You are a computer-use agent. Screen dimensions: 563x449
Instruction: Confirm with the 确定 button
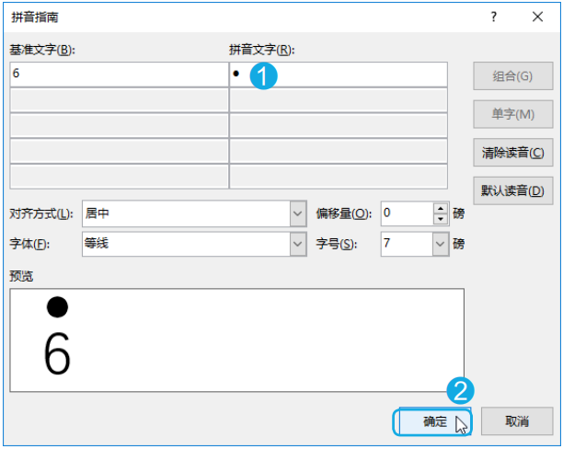tap(434, 421)
